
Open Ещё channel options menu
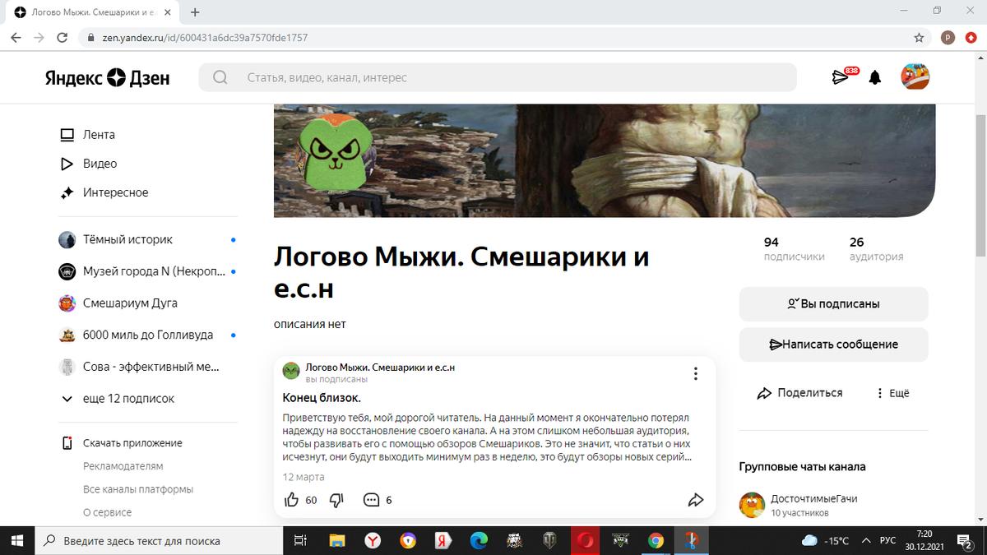coord(893,393)
